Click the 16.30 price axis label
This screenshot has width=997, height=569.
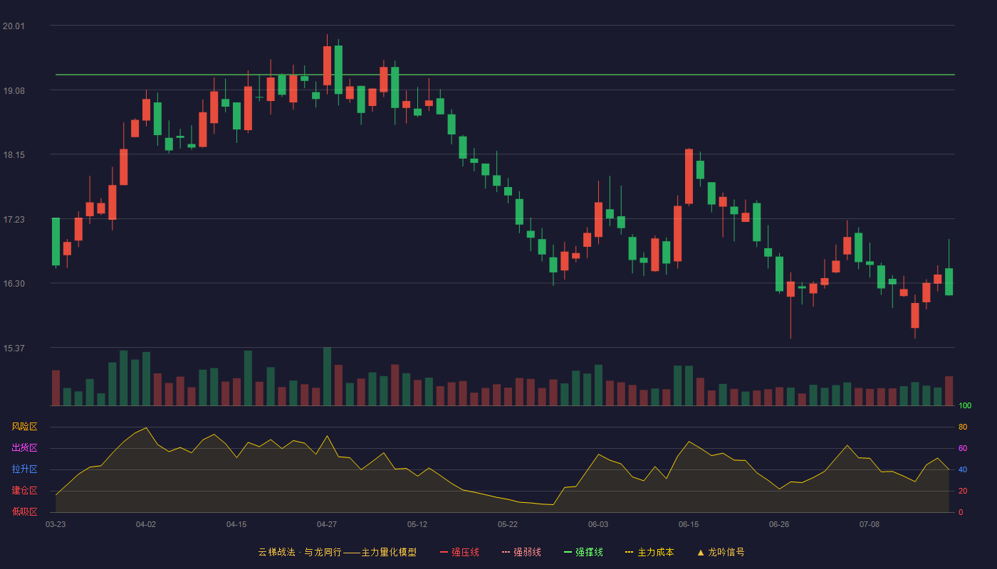(x=14, y=284)
